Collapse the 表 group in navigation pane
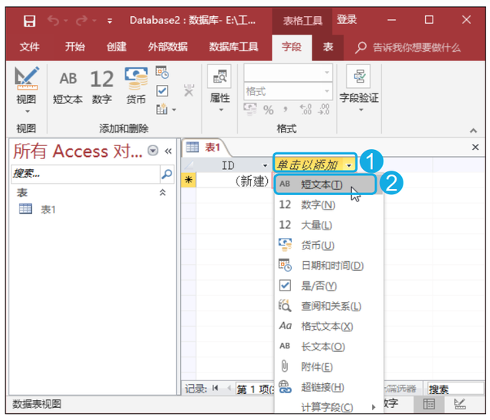490x420 pixels. click(x=162, y=192)
